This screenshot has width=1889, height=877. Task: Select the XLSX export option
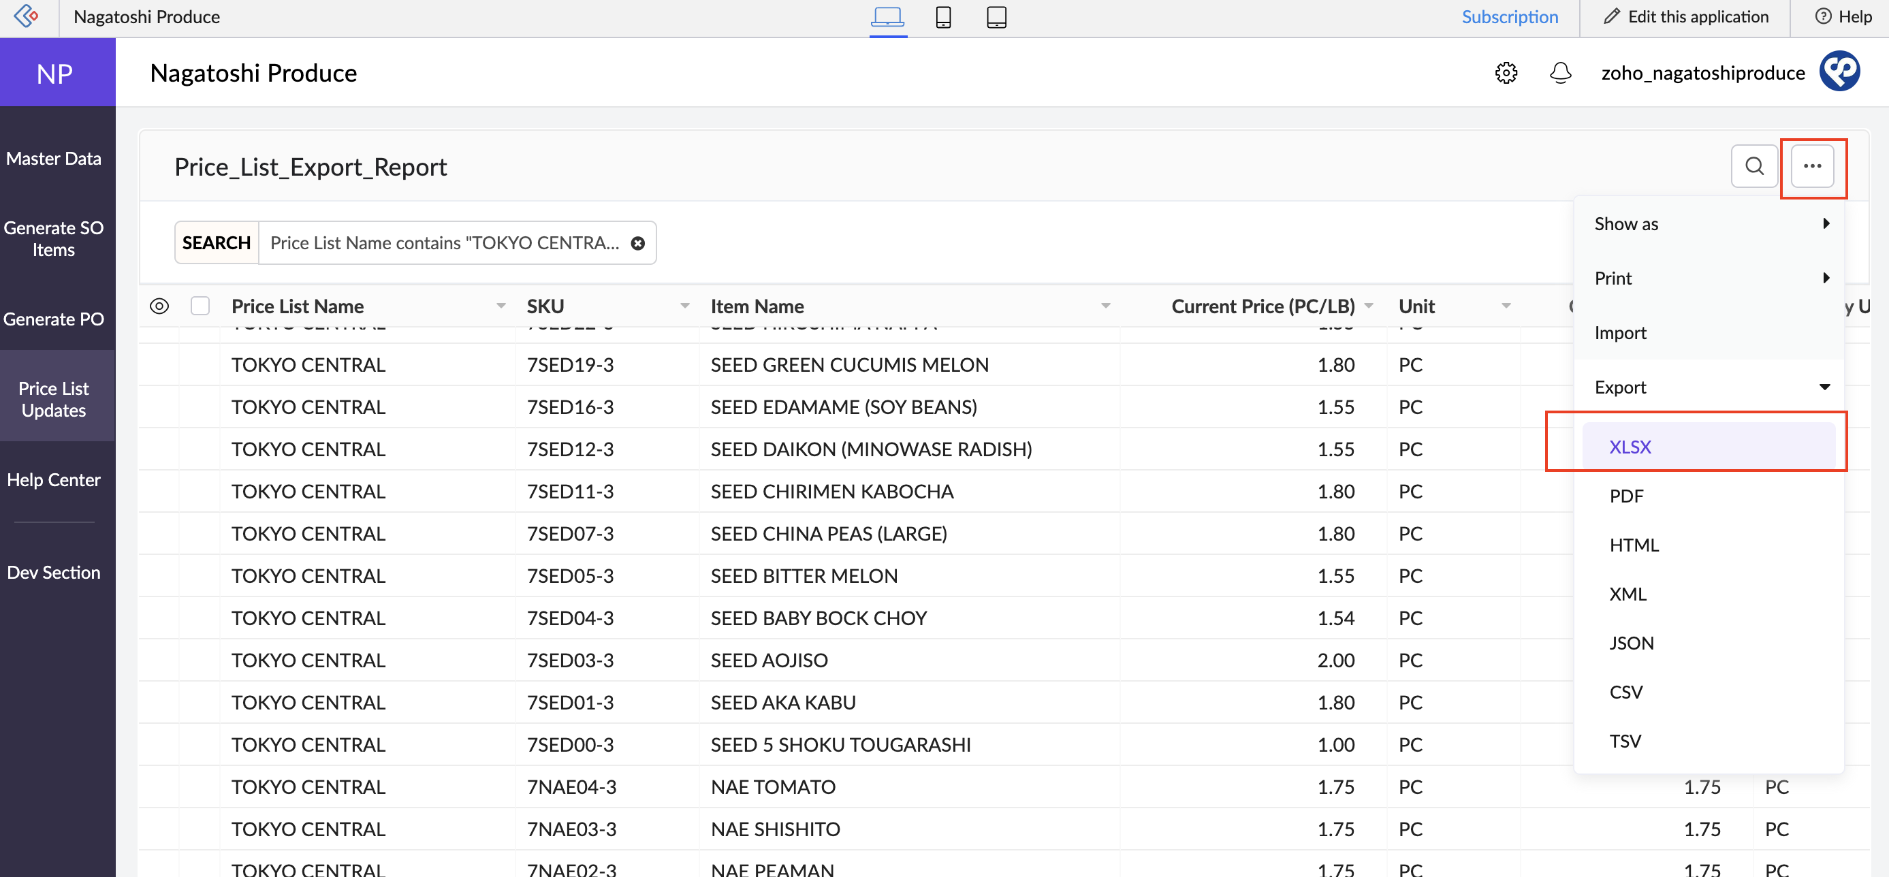pos(1630,447)
